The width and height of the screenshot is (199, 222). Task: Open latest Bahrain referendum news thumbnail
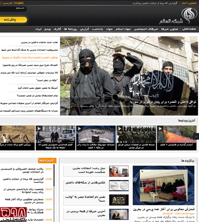[x=119, y=214]
